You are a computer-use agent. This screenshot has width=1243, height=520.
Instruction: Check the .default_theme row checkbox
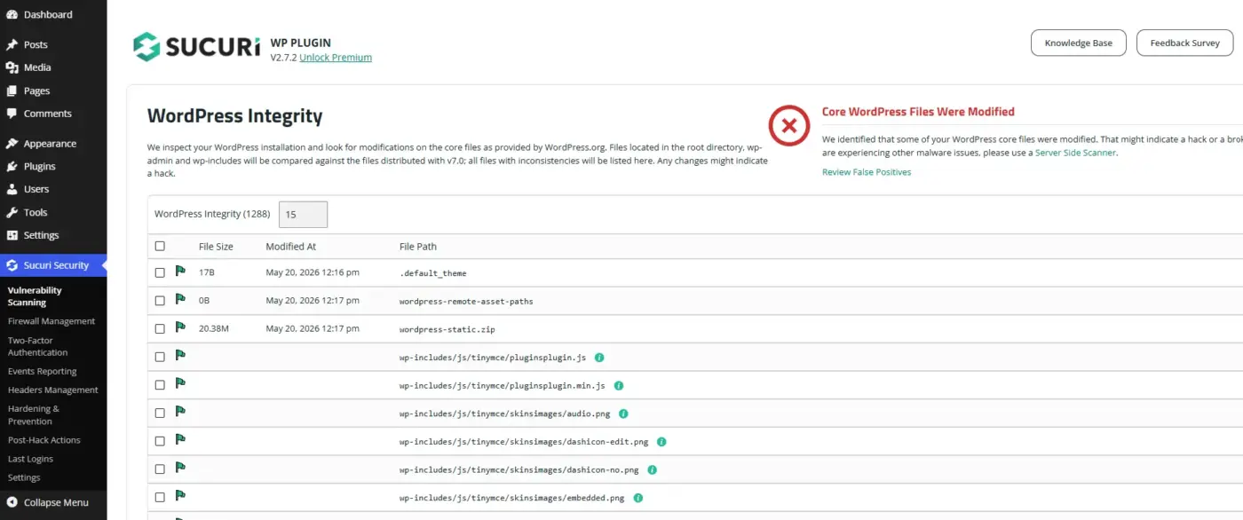coord(160,272)
